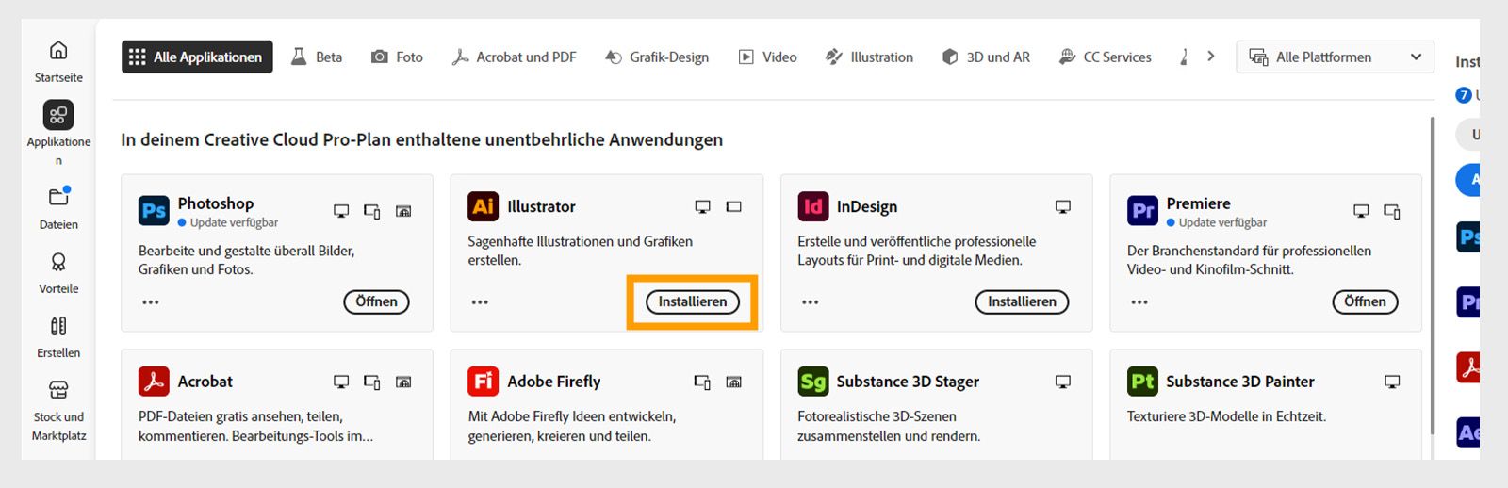Click Illustrator desktop platform icon

tap(702, 206)
